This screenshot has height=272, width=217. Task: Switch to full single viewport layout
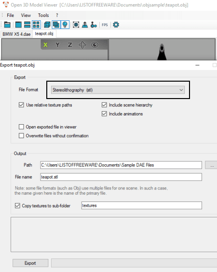coord(18,25)
